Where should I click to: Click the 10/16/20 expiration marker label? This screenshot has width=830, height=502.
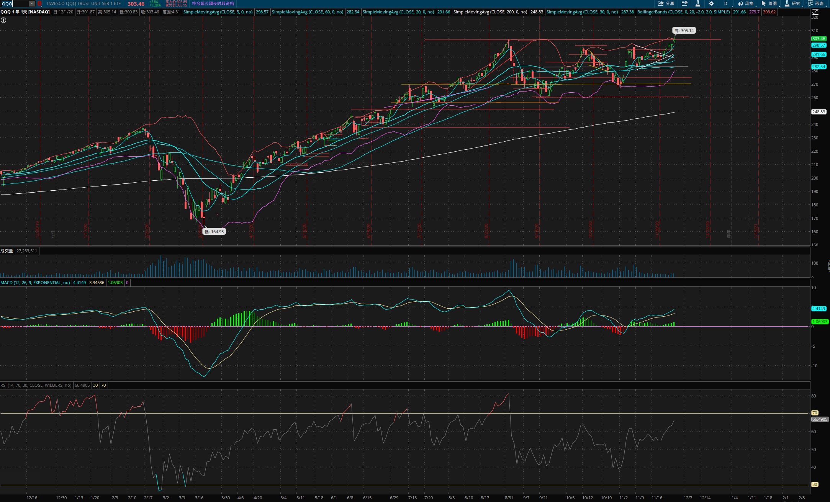click(591, 230)
